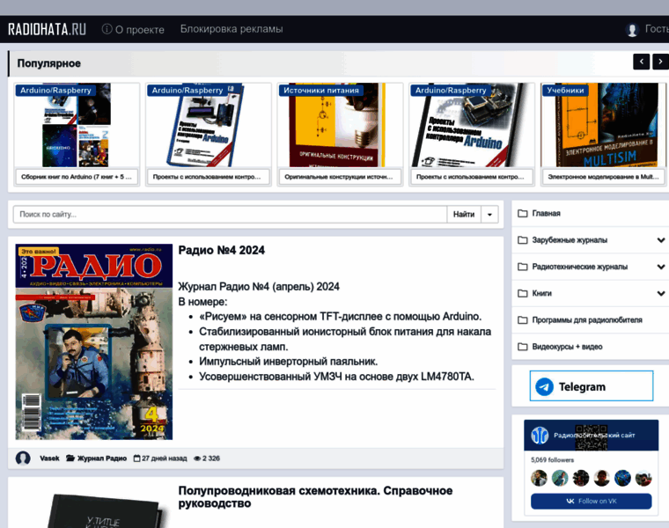Click the info icon next to О проекте
Viewport: 669px width, 528px height.
pos(107,28)
